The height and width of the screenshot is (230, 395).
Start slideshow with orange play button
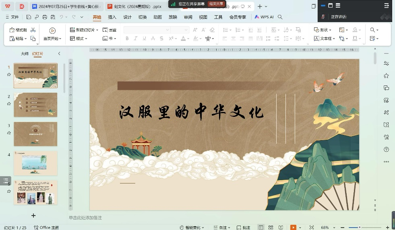click(293, 227)
